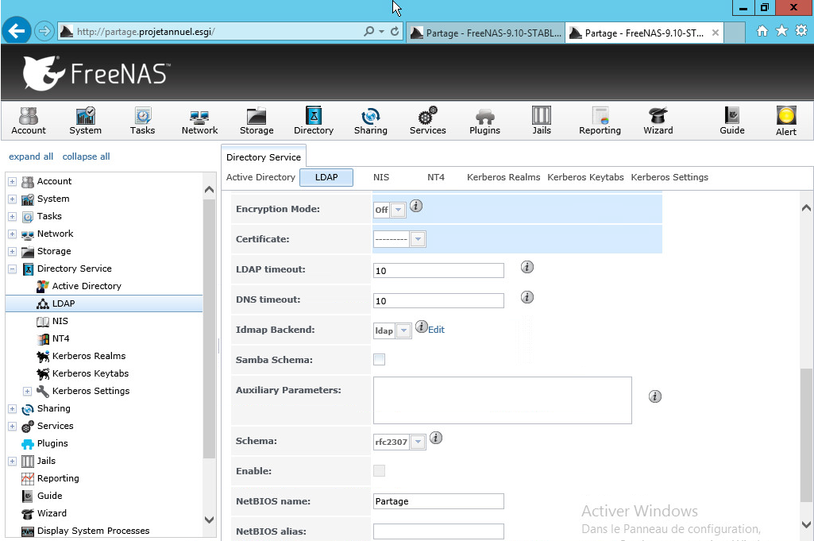The image size is (814, 541).
Task: Open browser home page
Action: pyautogui.click(x=762, y=31)
